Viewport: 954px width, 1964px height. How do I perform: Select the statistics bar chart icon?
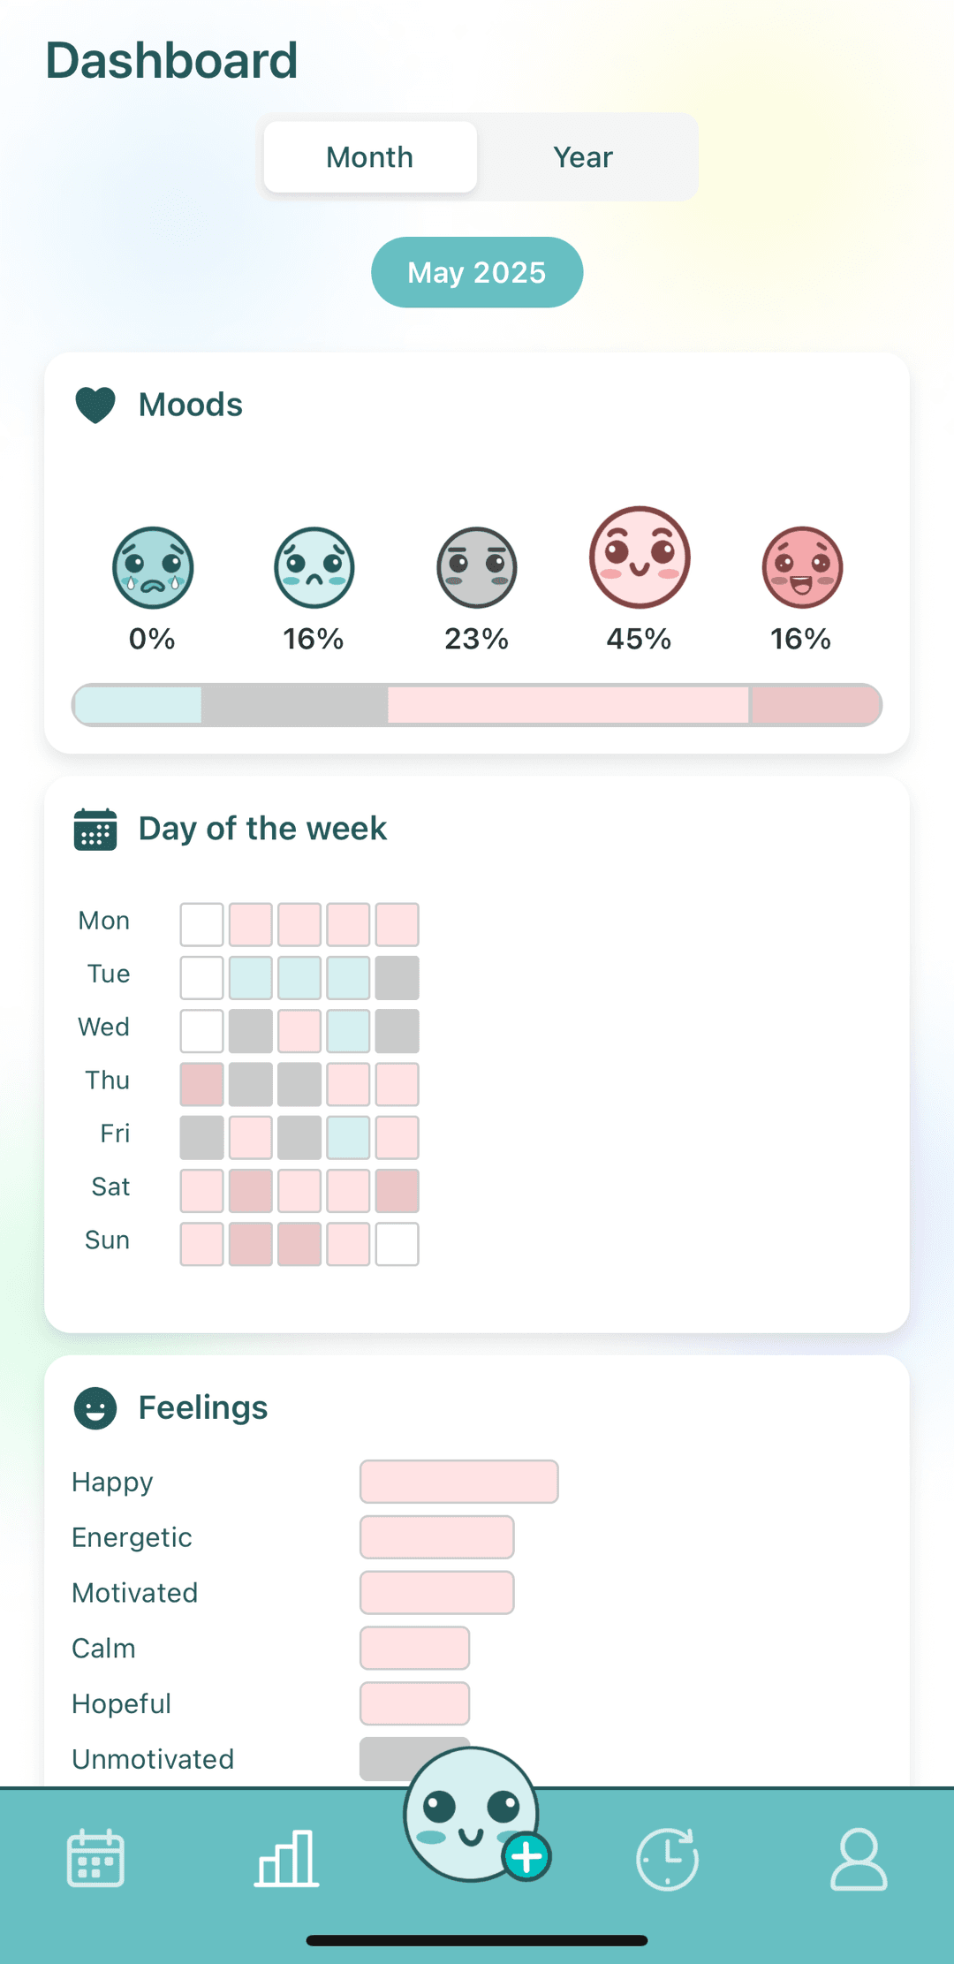[285, 1857]
